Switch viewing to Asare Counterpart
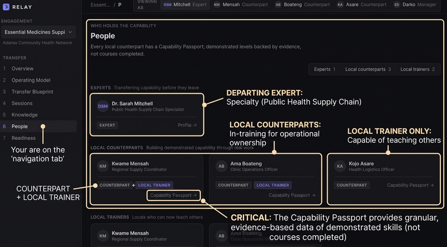The image size is (447, 247). (x=362, y=4)
